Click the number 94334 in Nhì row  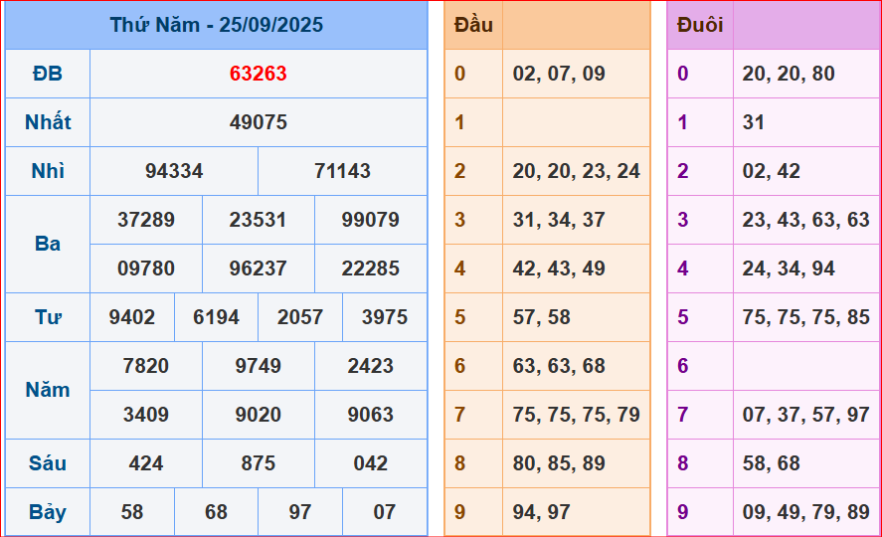tap(174, 171)
